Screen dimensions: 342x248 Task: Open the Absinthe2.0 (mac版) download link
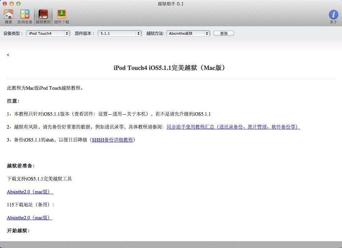pyautogui.click(x=29, y=192)
